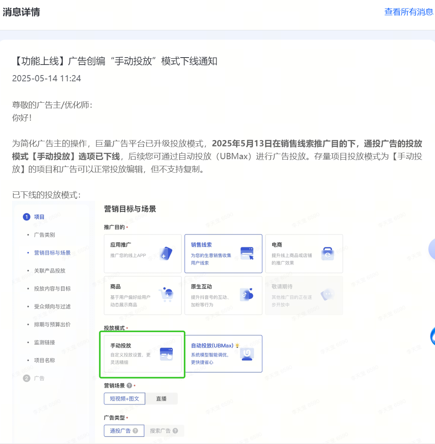This screenshot has width=435, height=444.
Task: Go to 广告类别 step in sidebar
Action: 44,235
